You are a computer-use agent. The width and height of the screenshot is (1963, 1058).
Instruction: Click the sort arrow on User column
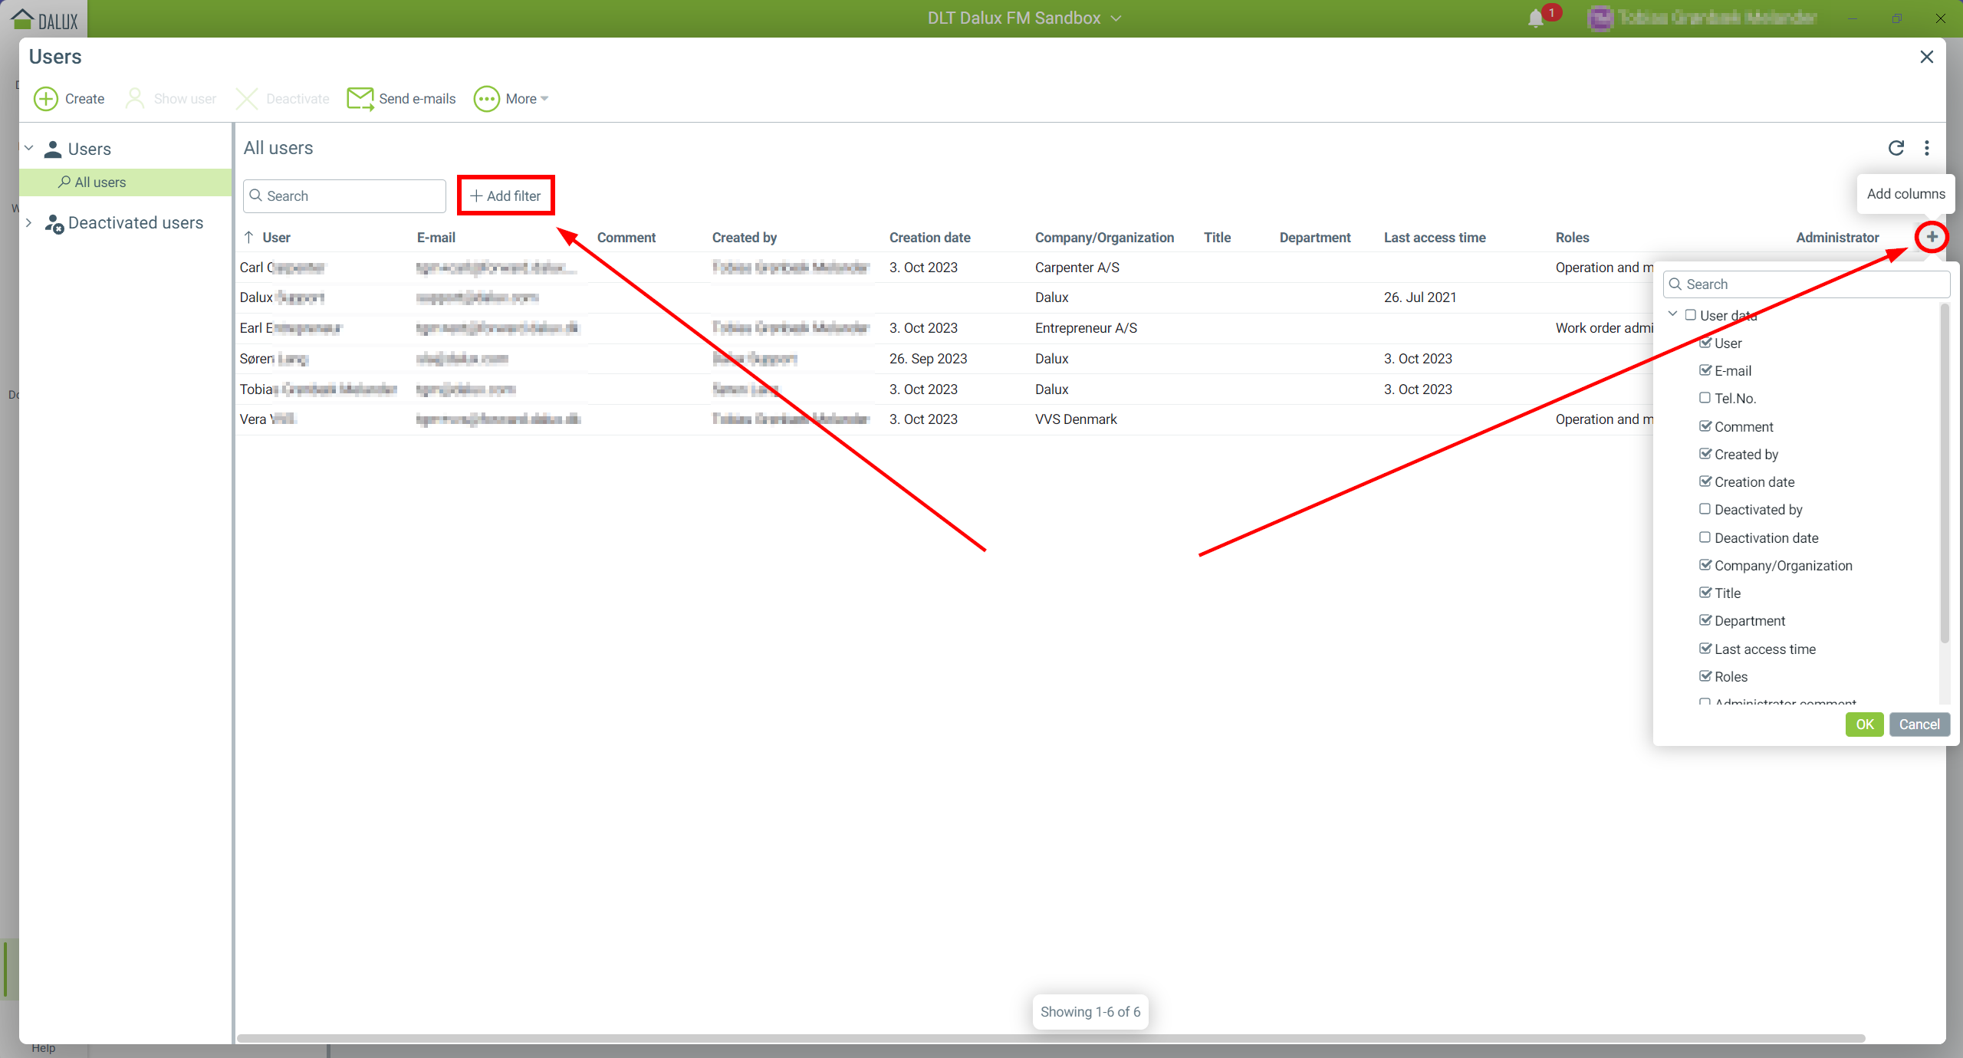[x=249, y=238]
